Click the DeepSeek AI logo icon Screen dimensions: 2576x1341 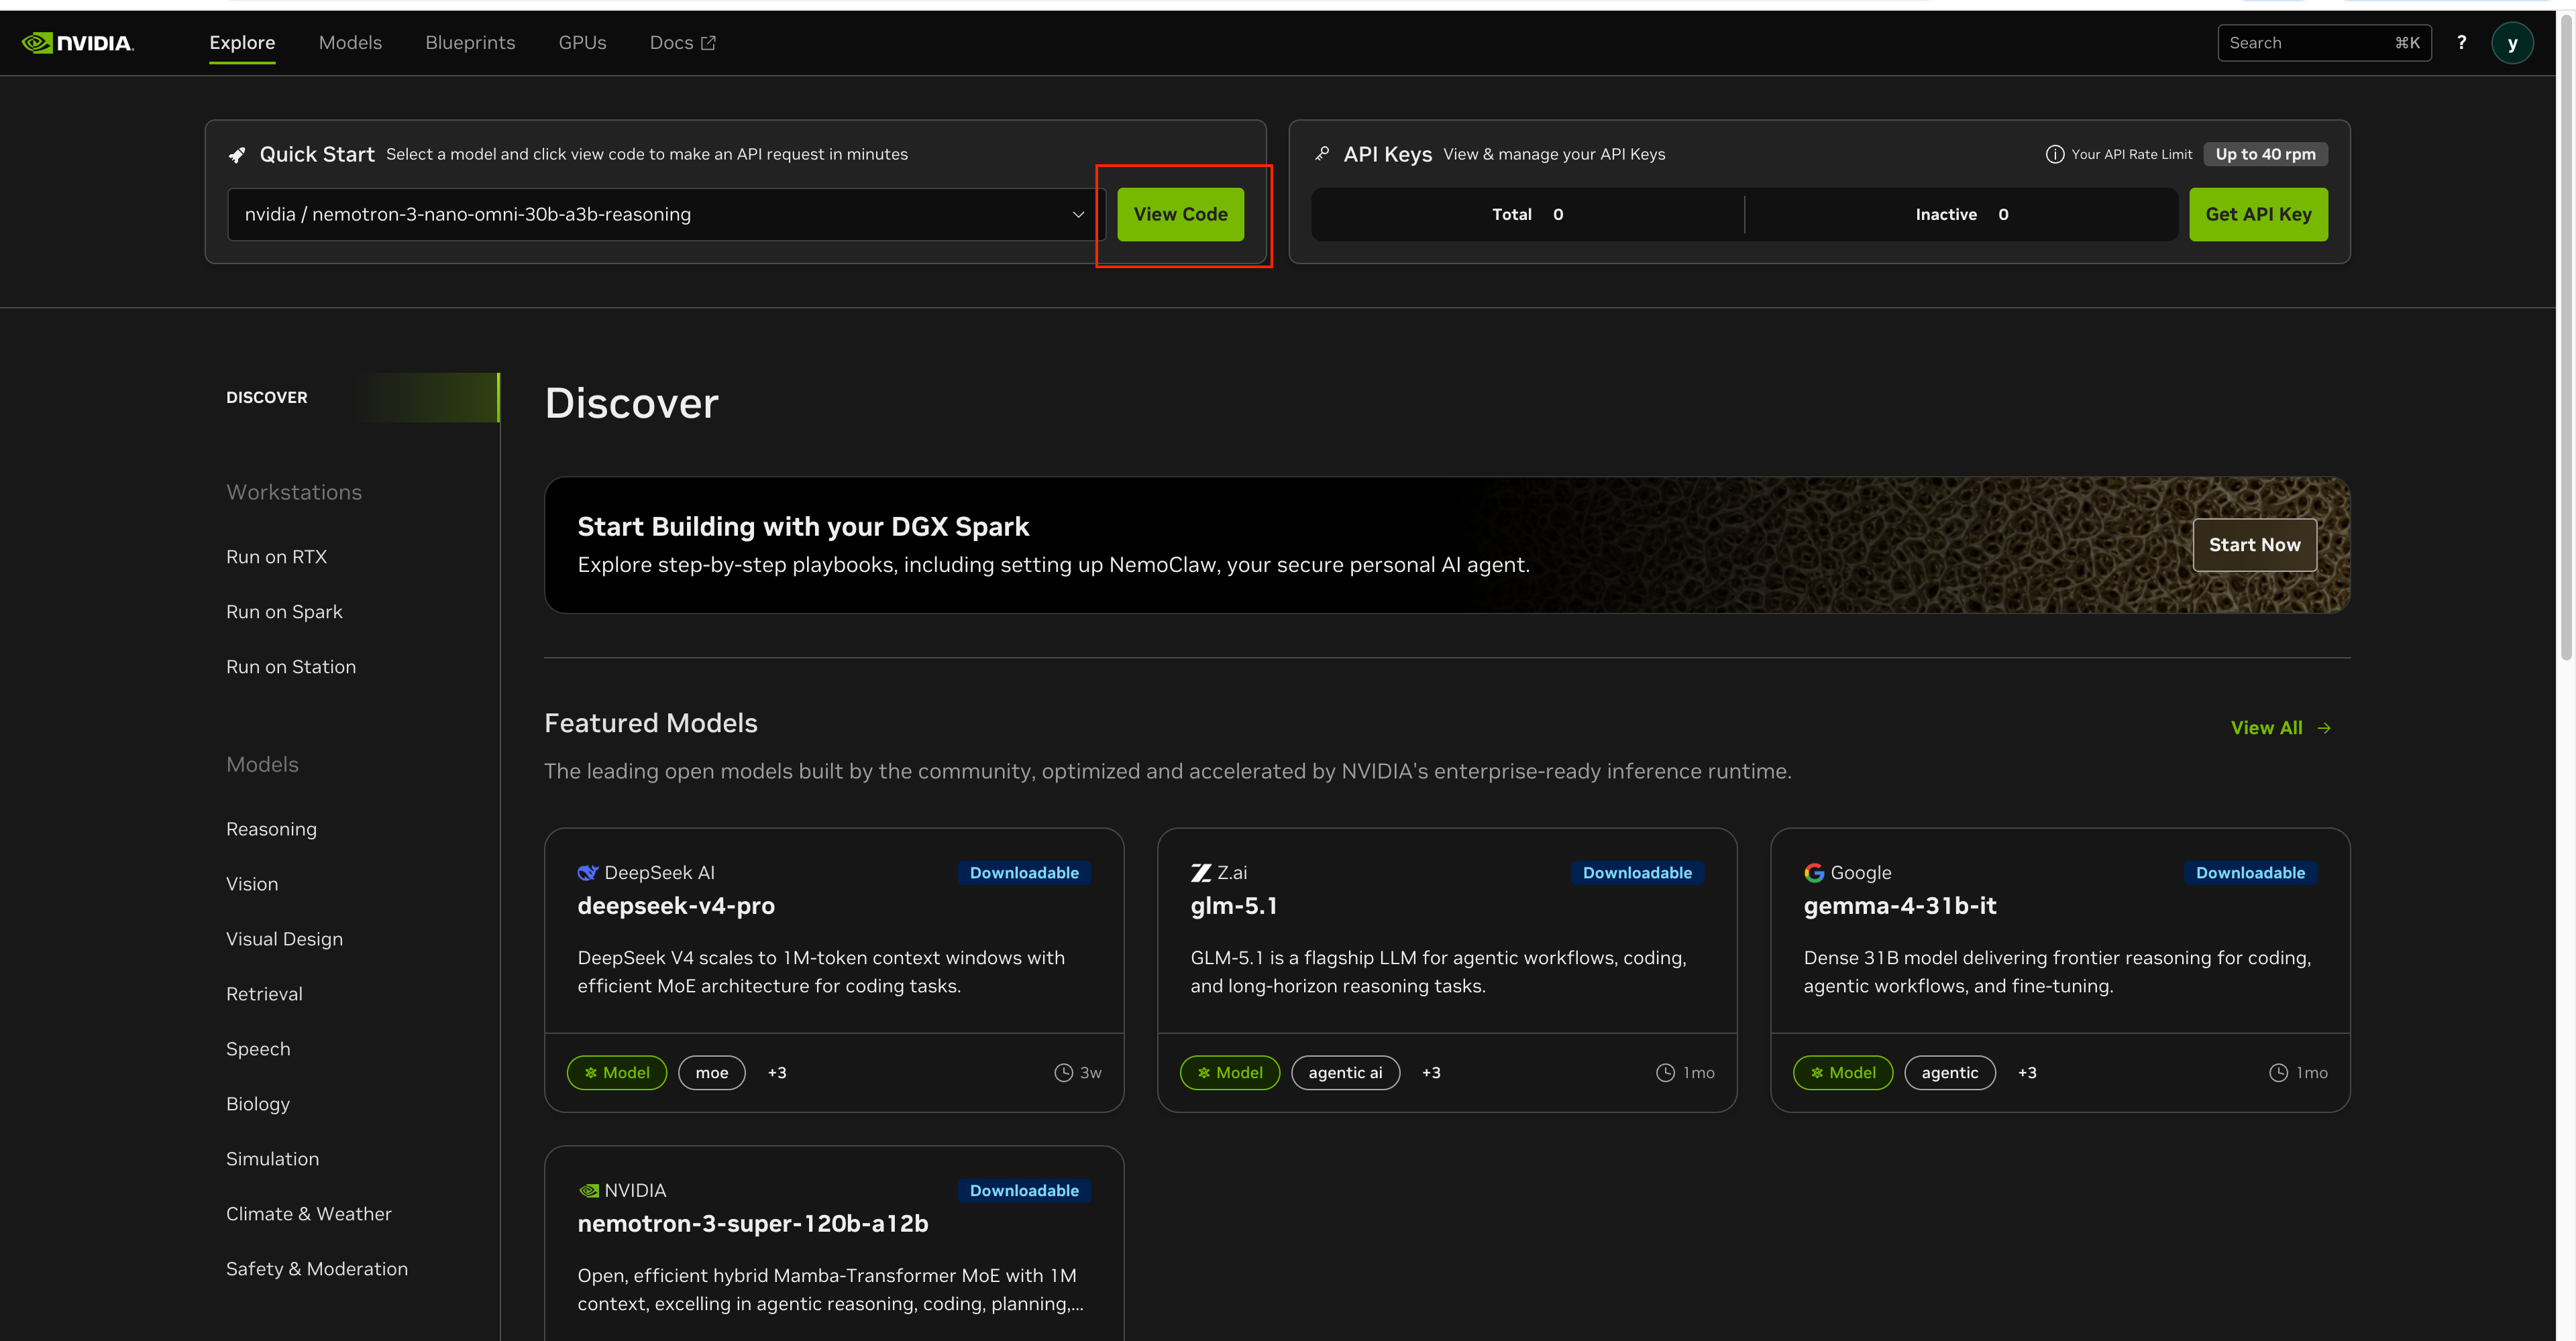coord(587,872)
